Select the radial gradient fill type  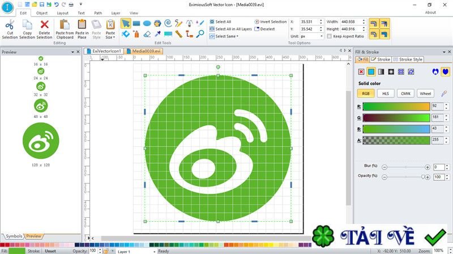coord(391,71)
